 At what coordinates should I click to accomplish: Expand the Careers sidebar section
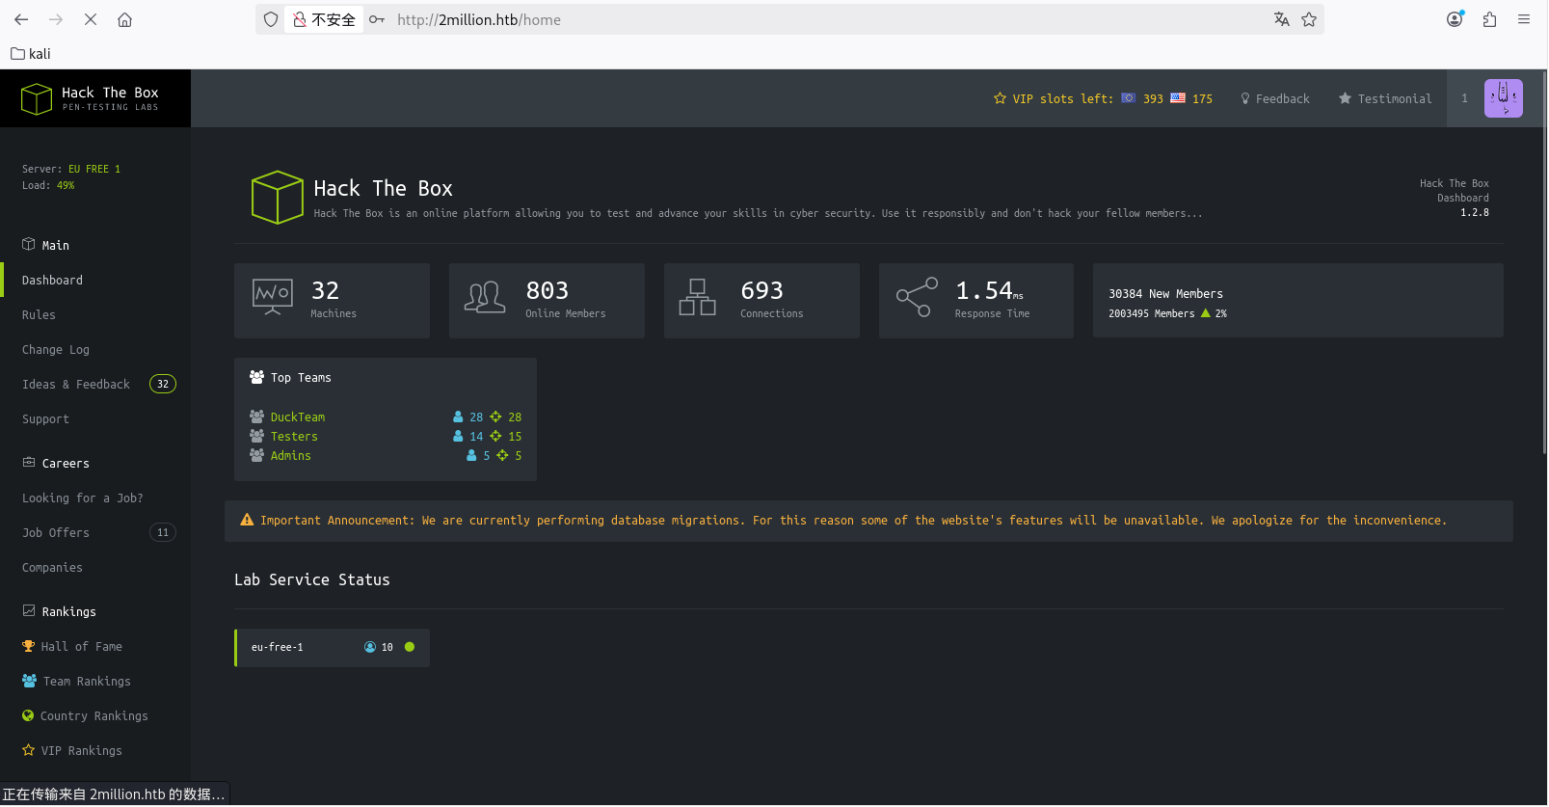point(65,463)
